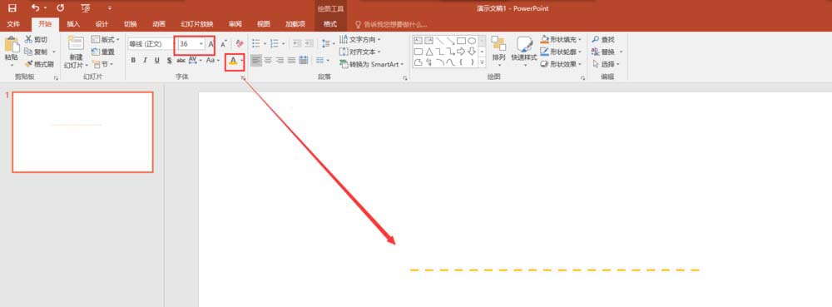This screenshot has height=307, width=832.
Task: Open the 绘图 format shape launcher
Action: click(x=582, y=78)
